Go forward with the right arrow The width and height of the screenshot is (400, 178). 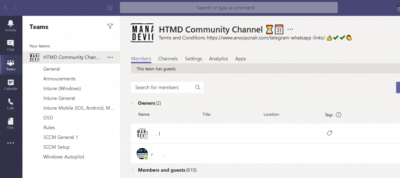click(16, 8)
